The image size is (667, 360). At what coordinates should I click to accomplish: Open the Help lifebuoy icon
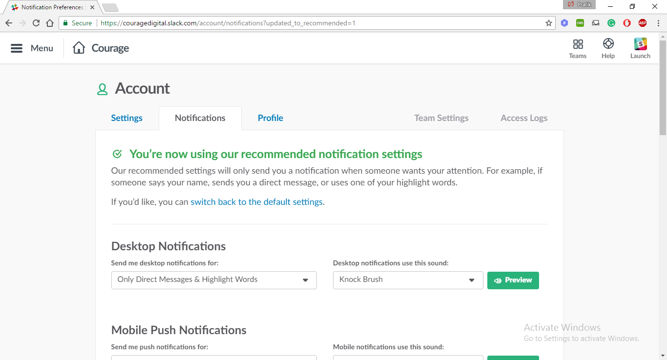click(x=608, y=44)
